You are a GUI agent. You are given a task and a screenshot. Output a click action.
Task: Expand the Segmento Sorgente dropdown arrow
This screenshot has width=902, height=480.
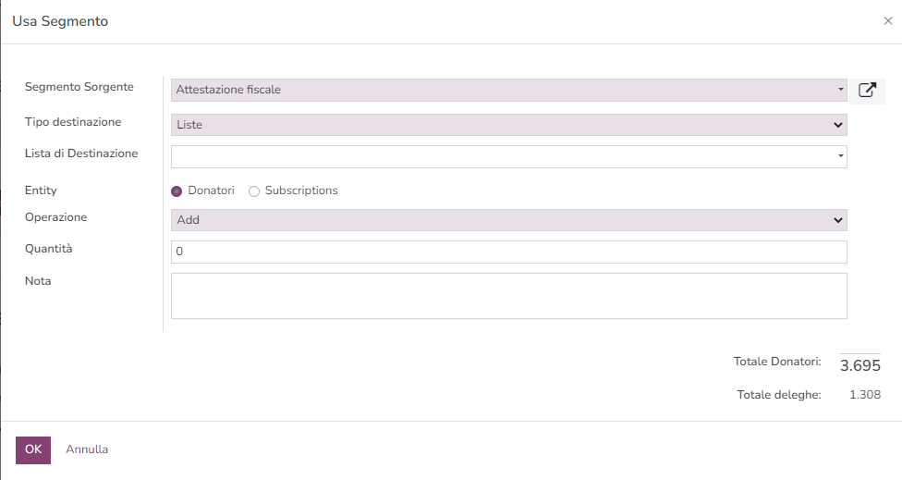click(840, 90)
